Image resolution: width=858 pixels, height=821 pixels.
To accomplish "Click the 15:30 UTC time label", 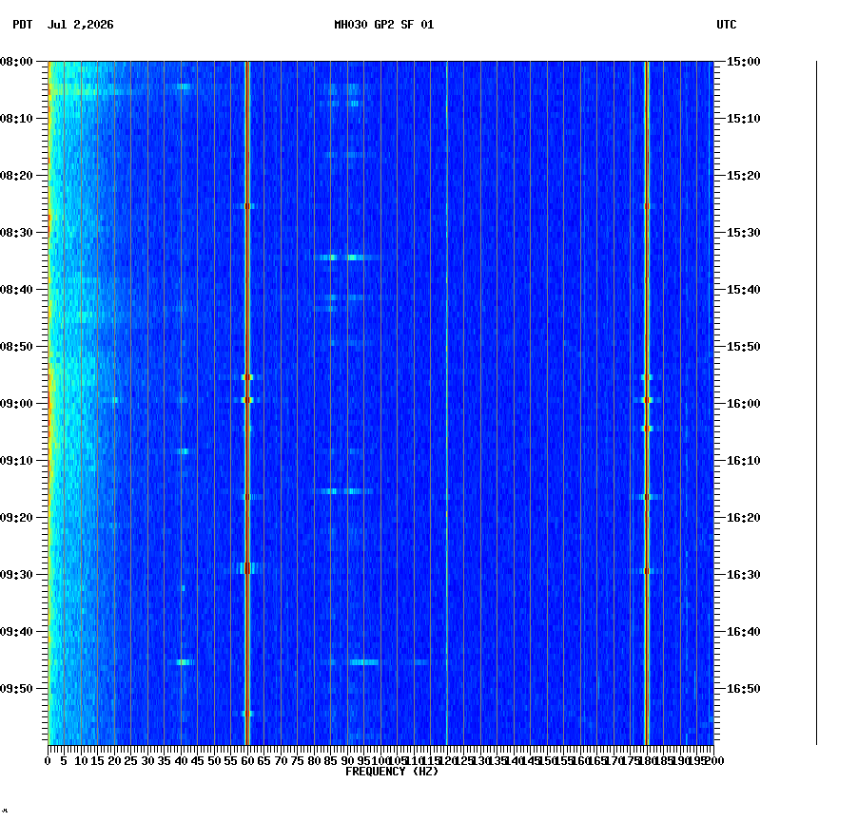I will (744, 233).
